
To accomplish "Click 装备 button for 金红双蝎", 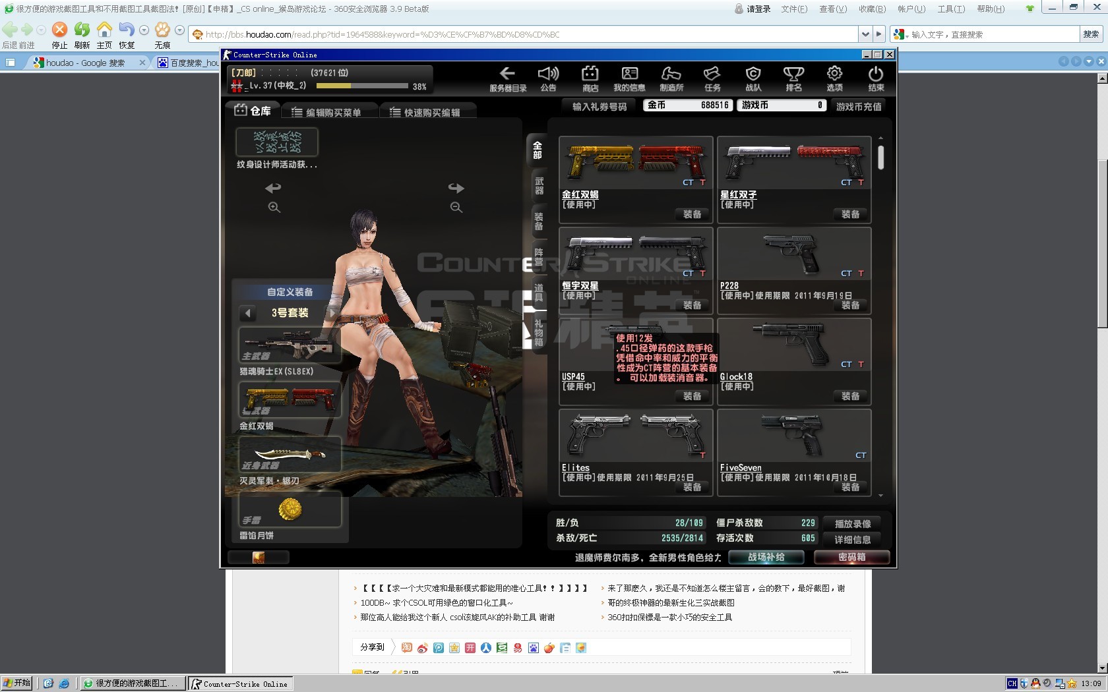I will pos(692,214).
